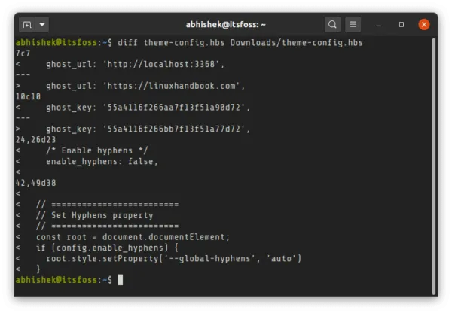Click the window title abhishek@itsfoss: ~
The height and width of the screenshot is (313, 452).
click(225, 24)
